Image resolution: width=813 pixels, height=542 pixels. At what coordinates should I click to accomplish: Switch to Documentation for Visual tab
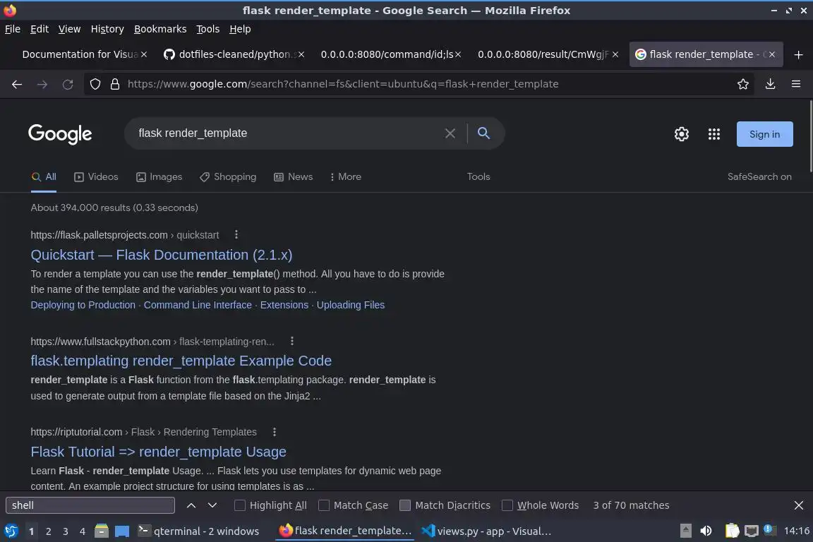[79, 54]
